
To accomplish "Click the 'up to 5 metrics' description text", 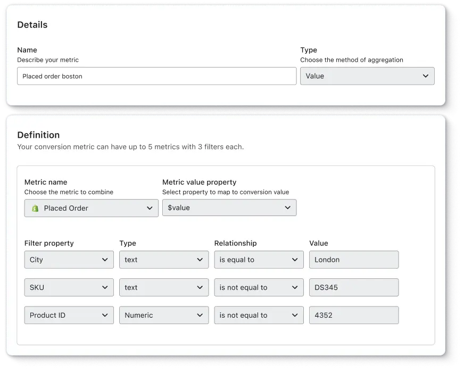I will [130, 147].
